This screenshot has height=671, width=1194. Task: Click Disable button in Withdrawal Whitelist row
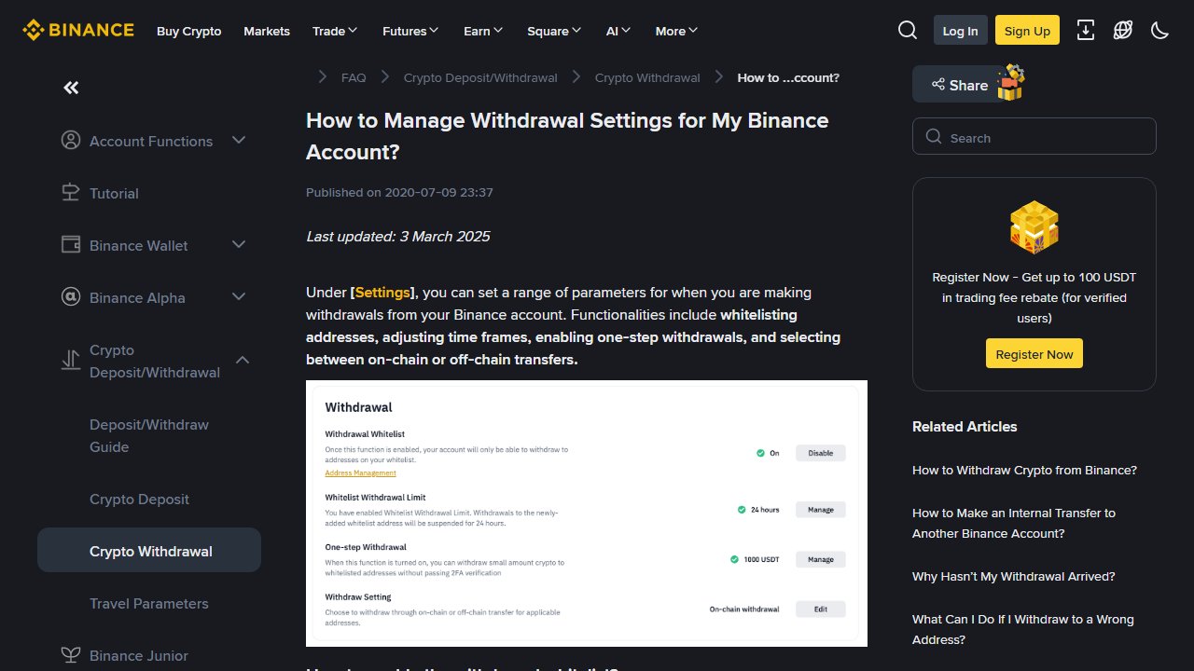pos(821,453)
